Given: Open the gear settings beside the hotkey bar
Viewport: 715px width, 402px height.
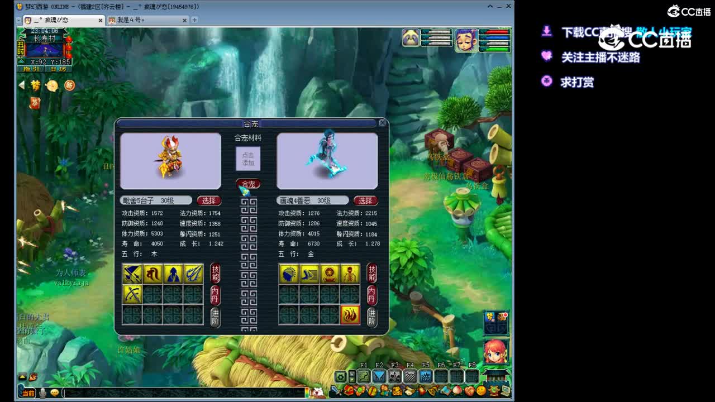Looking at the screenshot, I should click(x=340, y=377).
